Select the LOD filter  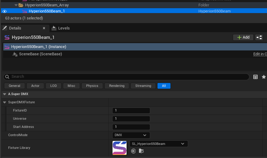click(53, 86)
